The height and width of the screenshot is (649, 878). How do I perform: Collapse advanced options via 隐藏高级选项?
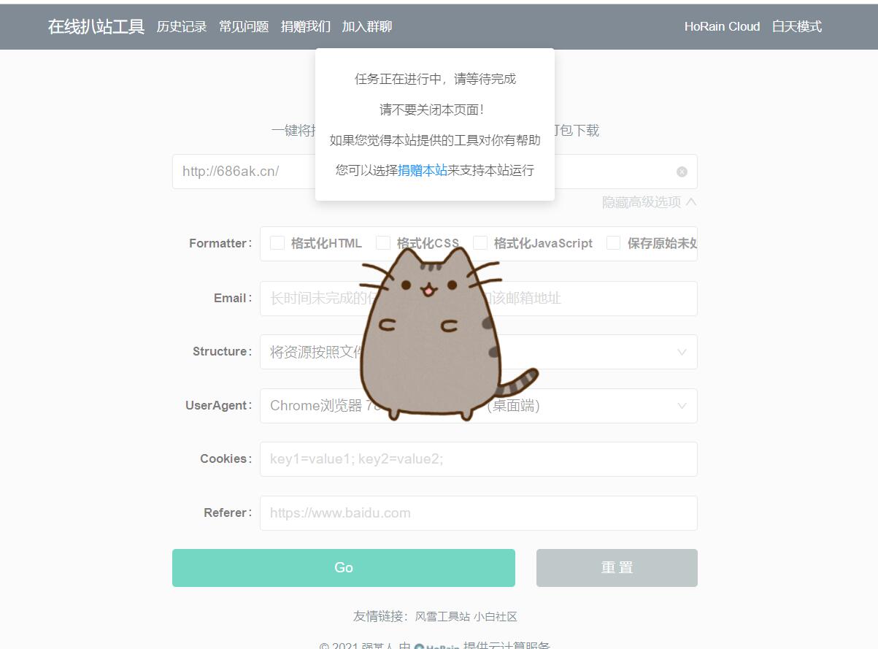(649, 202)
